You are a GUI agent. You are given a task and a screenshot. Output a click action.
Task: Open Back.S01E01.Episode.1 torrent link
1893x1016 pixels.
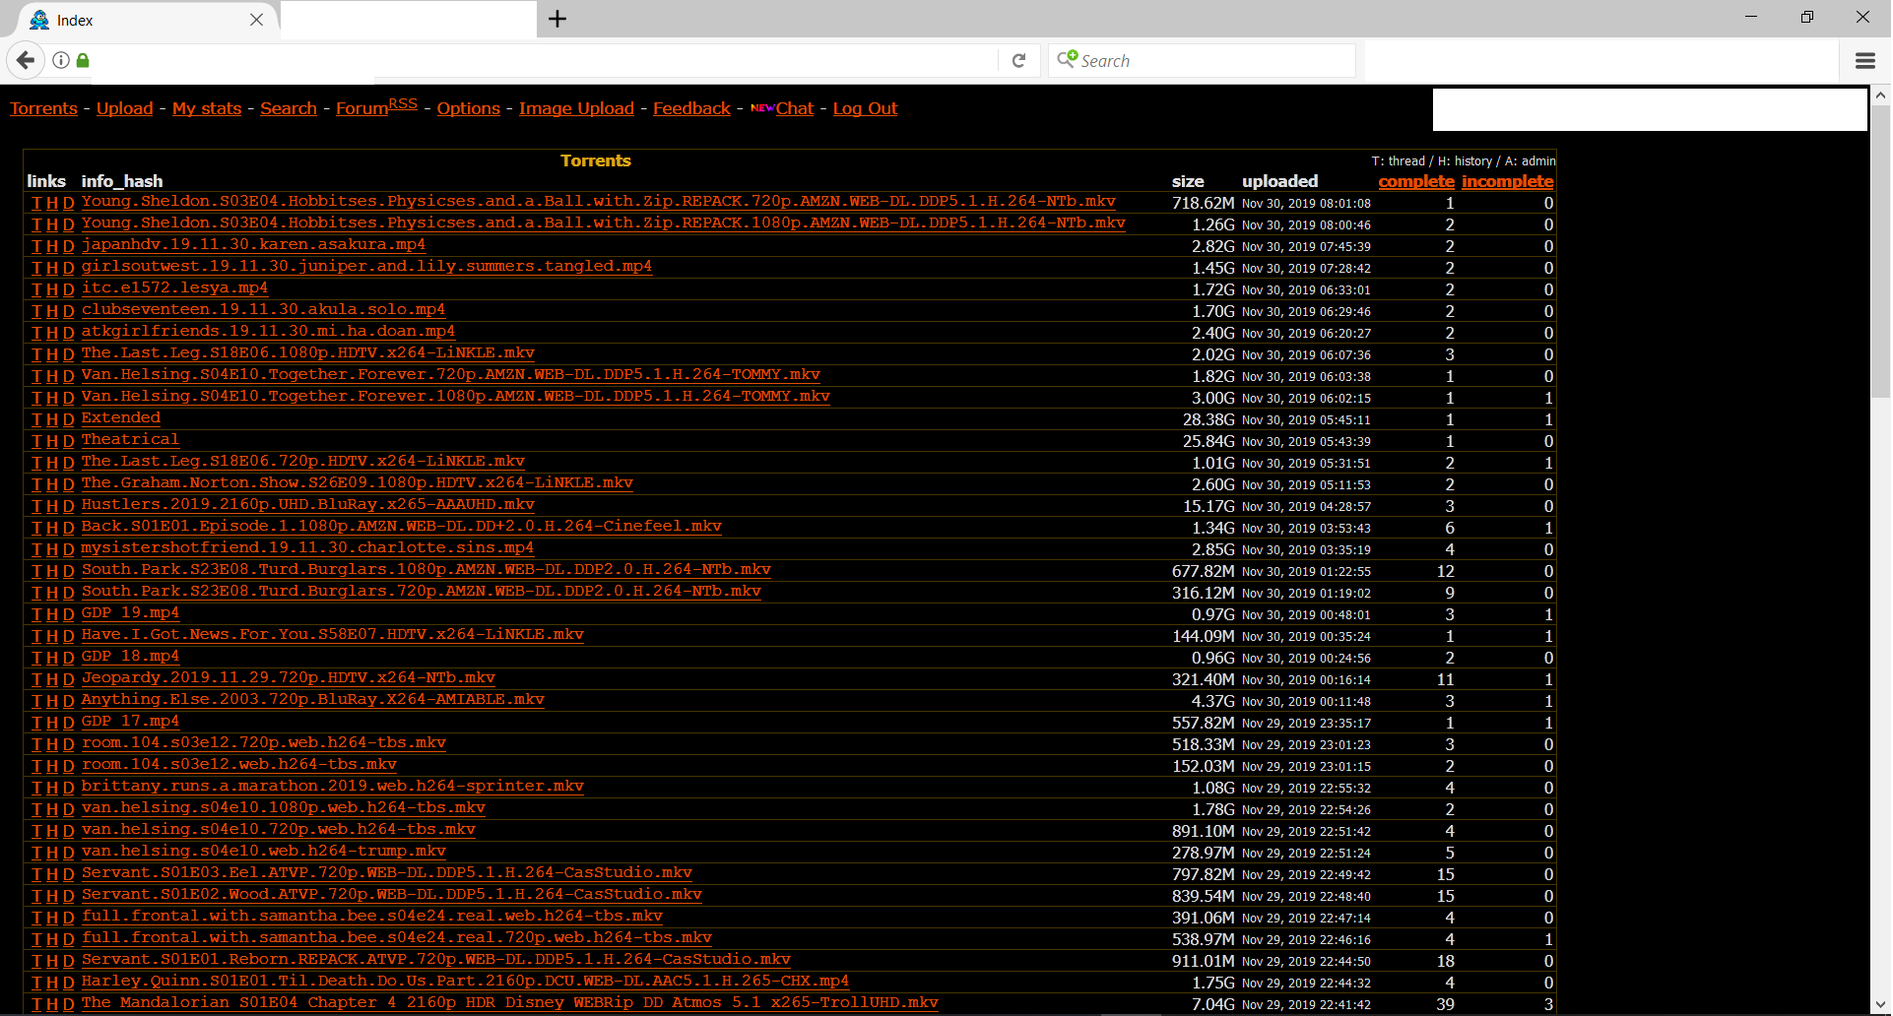401,527
